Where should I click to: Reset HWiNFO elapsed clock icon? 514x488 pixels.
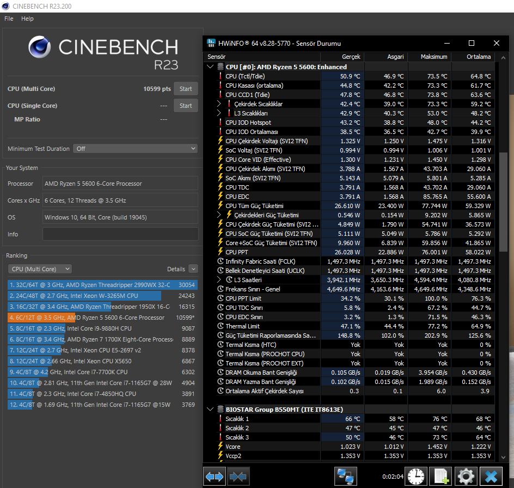pos(415,476)
